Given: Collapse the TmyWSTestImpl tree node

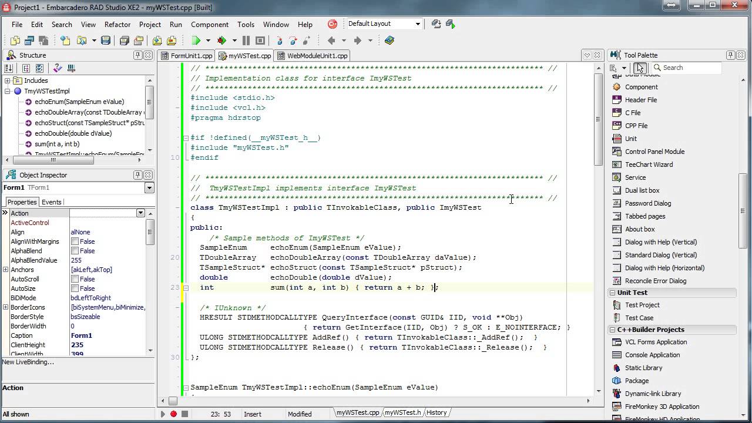Looking at the screenshot, I should click(x=8, y=91).
